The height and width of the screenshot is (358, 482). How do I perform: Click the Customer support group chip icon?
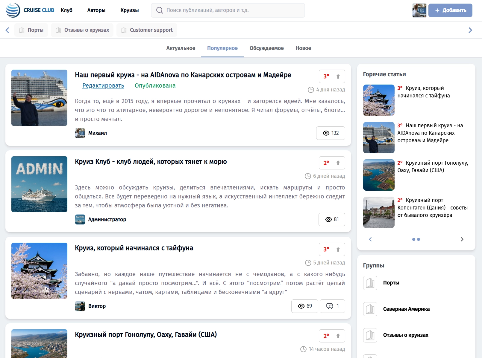click(124, 30)
